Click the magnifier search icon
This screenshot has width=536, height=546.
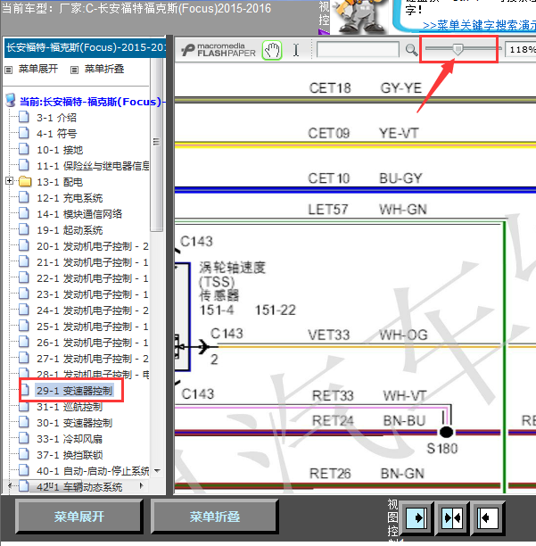point(411,50)
